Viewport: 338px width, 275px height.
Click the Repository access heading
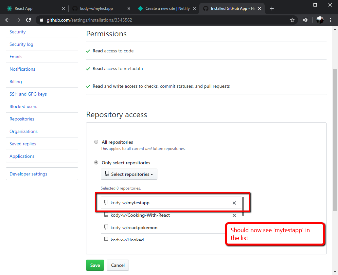(x=116, y=115)
